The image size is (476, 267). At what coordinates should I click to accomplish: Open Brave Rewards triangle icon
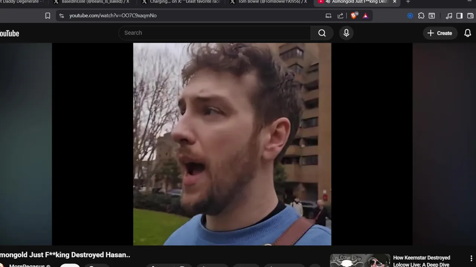pyautogui.click(x=366, y=16)
